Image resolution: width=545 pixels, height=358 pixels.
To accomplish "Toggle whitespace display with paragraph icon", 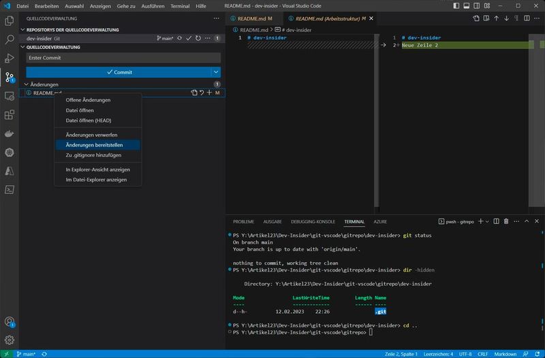I will pyautogui.click(x=516, y=18).
